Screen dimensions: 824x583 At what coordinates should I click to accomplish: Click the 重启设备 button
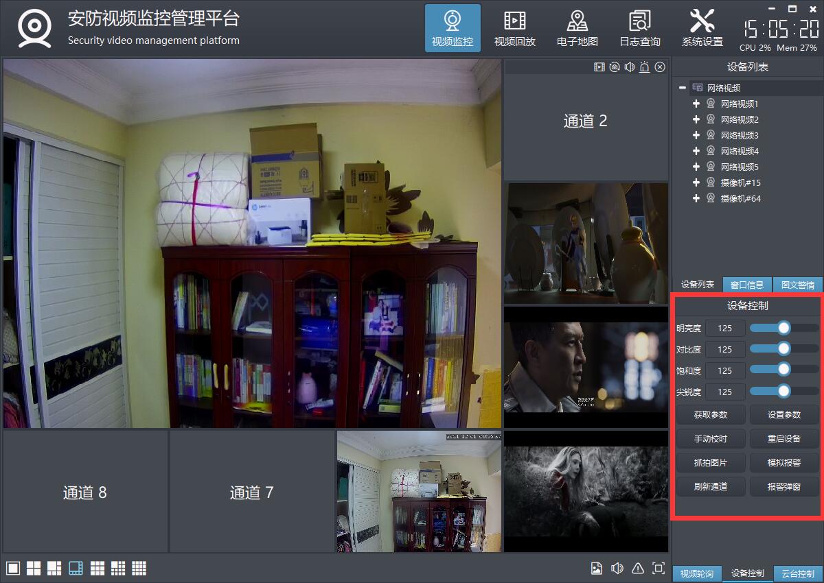[783, 439]
